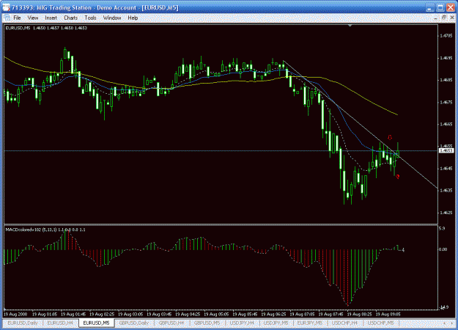
Task: Click the MACD 5.9 scale label
Action: [442, 229]
